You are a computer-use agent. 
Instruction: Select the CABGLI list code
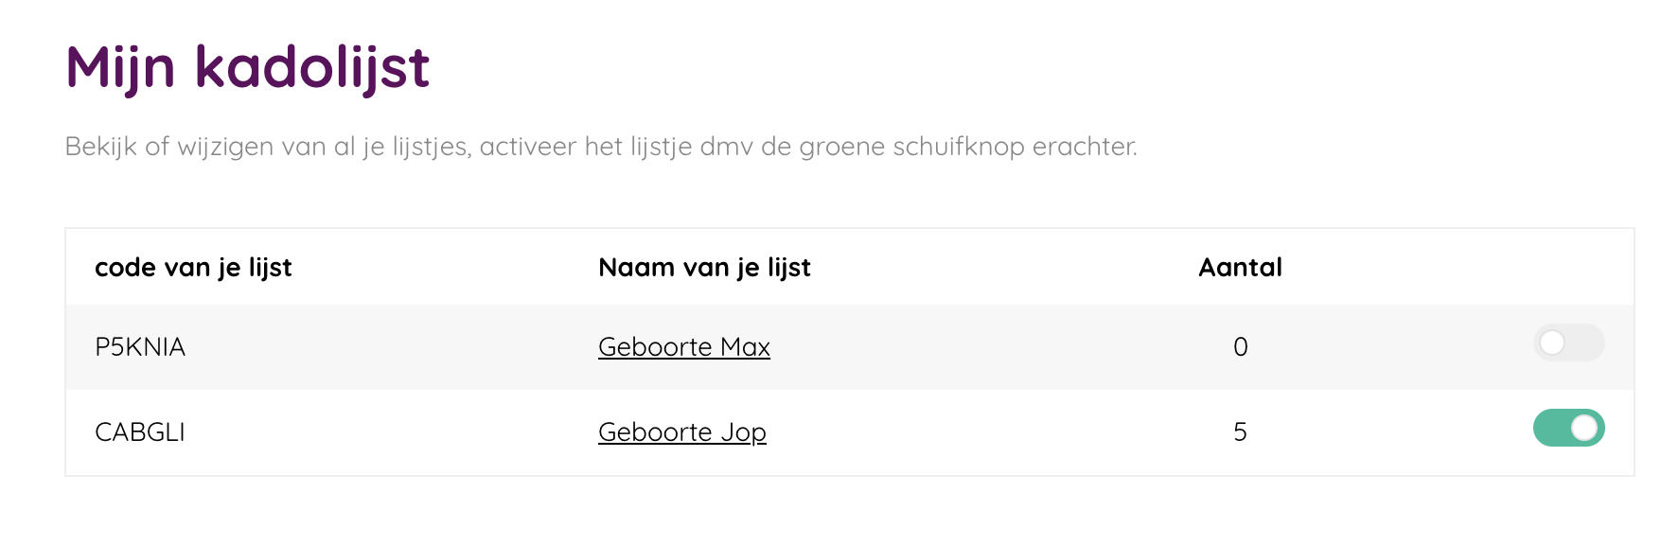[140, 432]
